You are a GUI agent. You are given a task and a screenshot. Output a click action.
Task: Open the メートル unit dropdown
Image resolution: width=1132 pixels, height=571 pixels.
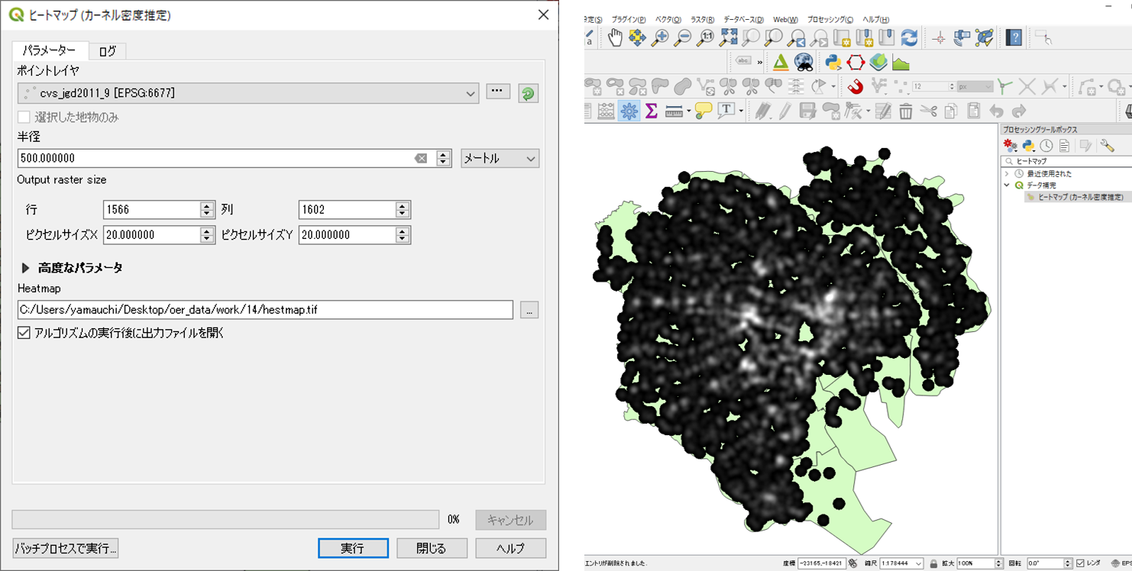500,158
